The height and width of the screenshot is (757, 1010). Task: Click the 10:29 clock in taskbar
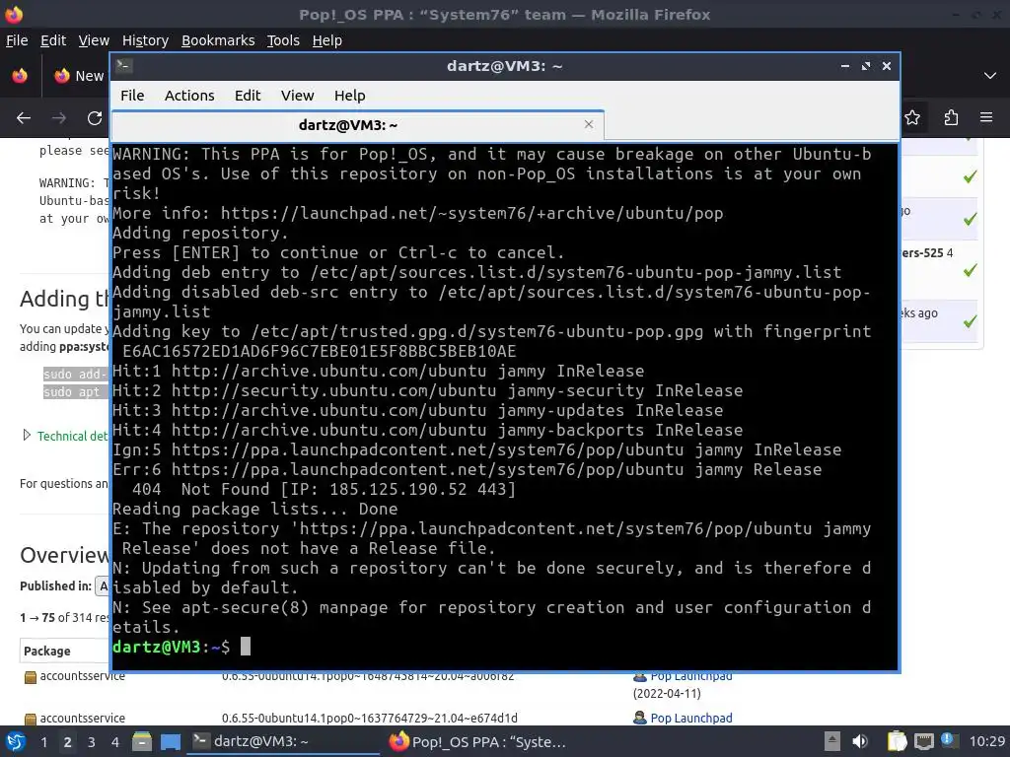coord(986,741)
